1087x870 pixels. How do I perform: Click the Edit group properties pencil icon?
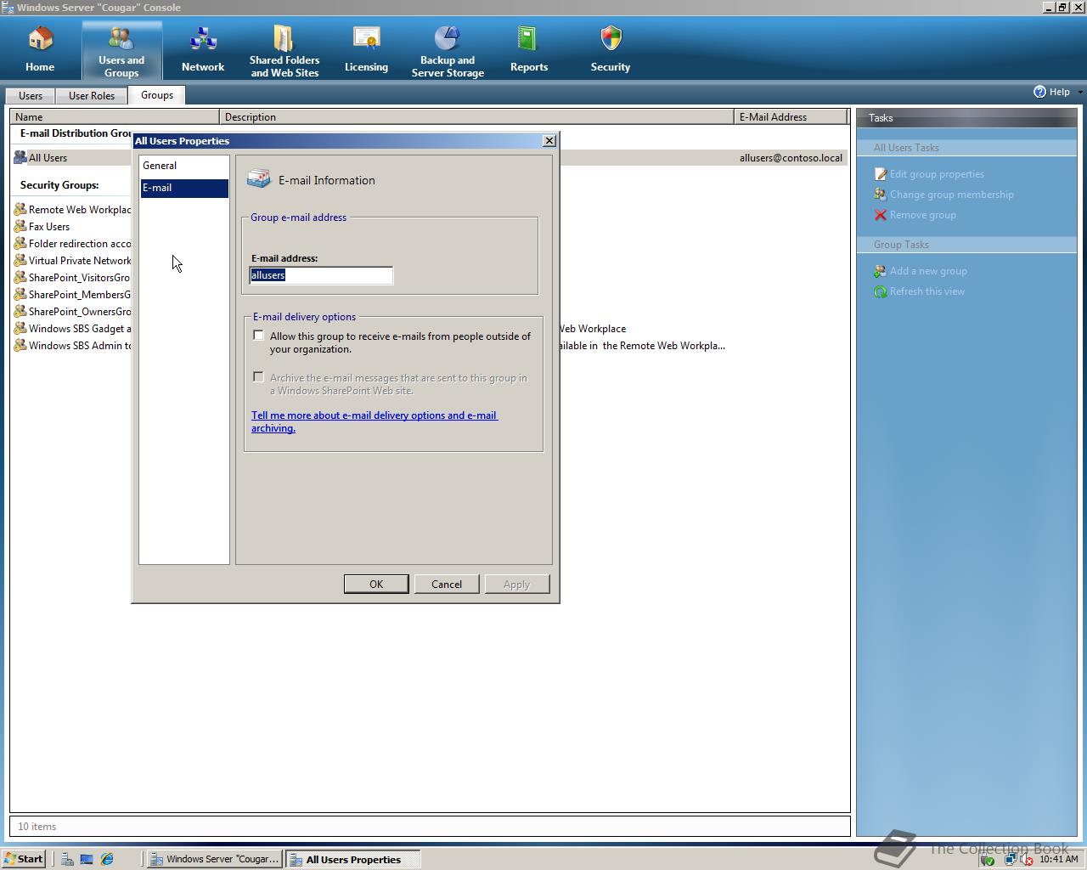(881, 174)
